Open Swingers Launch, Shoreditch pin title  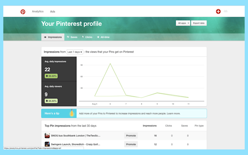point(76,144)
